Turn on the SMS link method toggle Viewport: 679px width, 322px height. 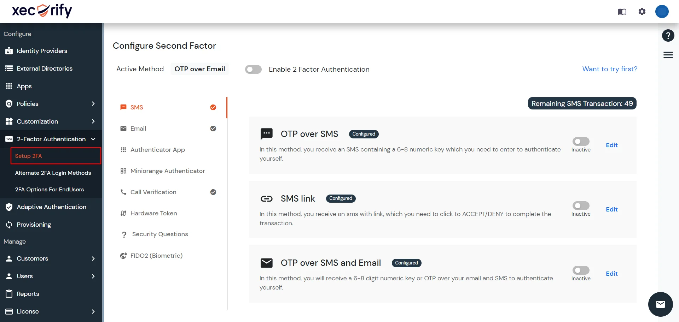[580, 206]
